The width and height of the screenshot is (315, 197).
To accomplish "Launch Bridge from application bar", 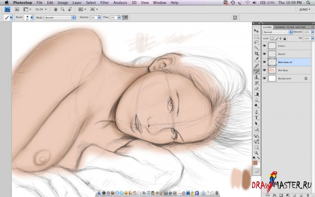I will pyautogui.click(x=17, y=9).
